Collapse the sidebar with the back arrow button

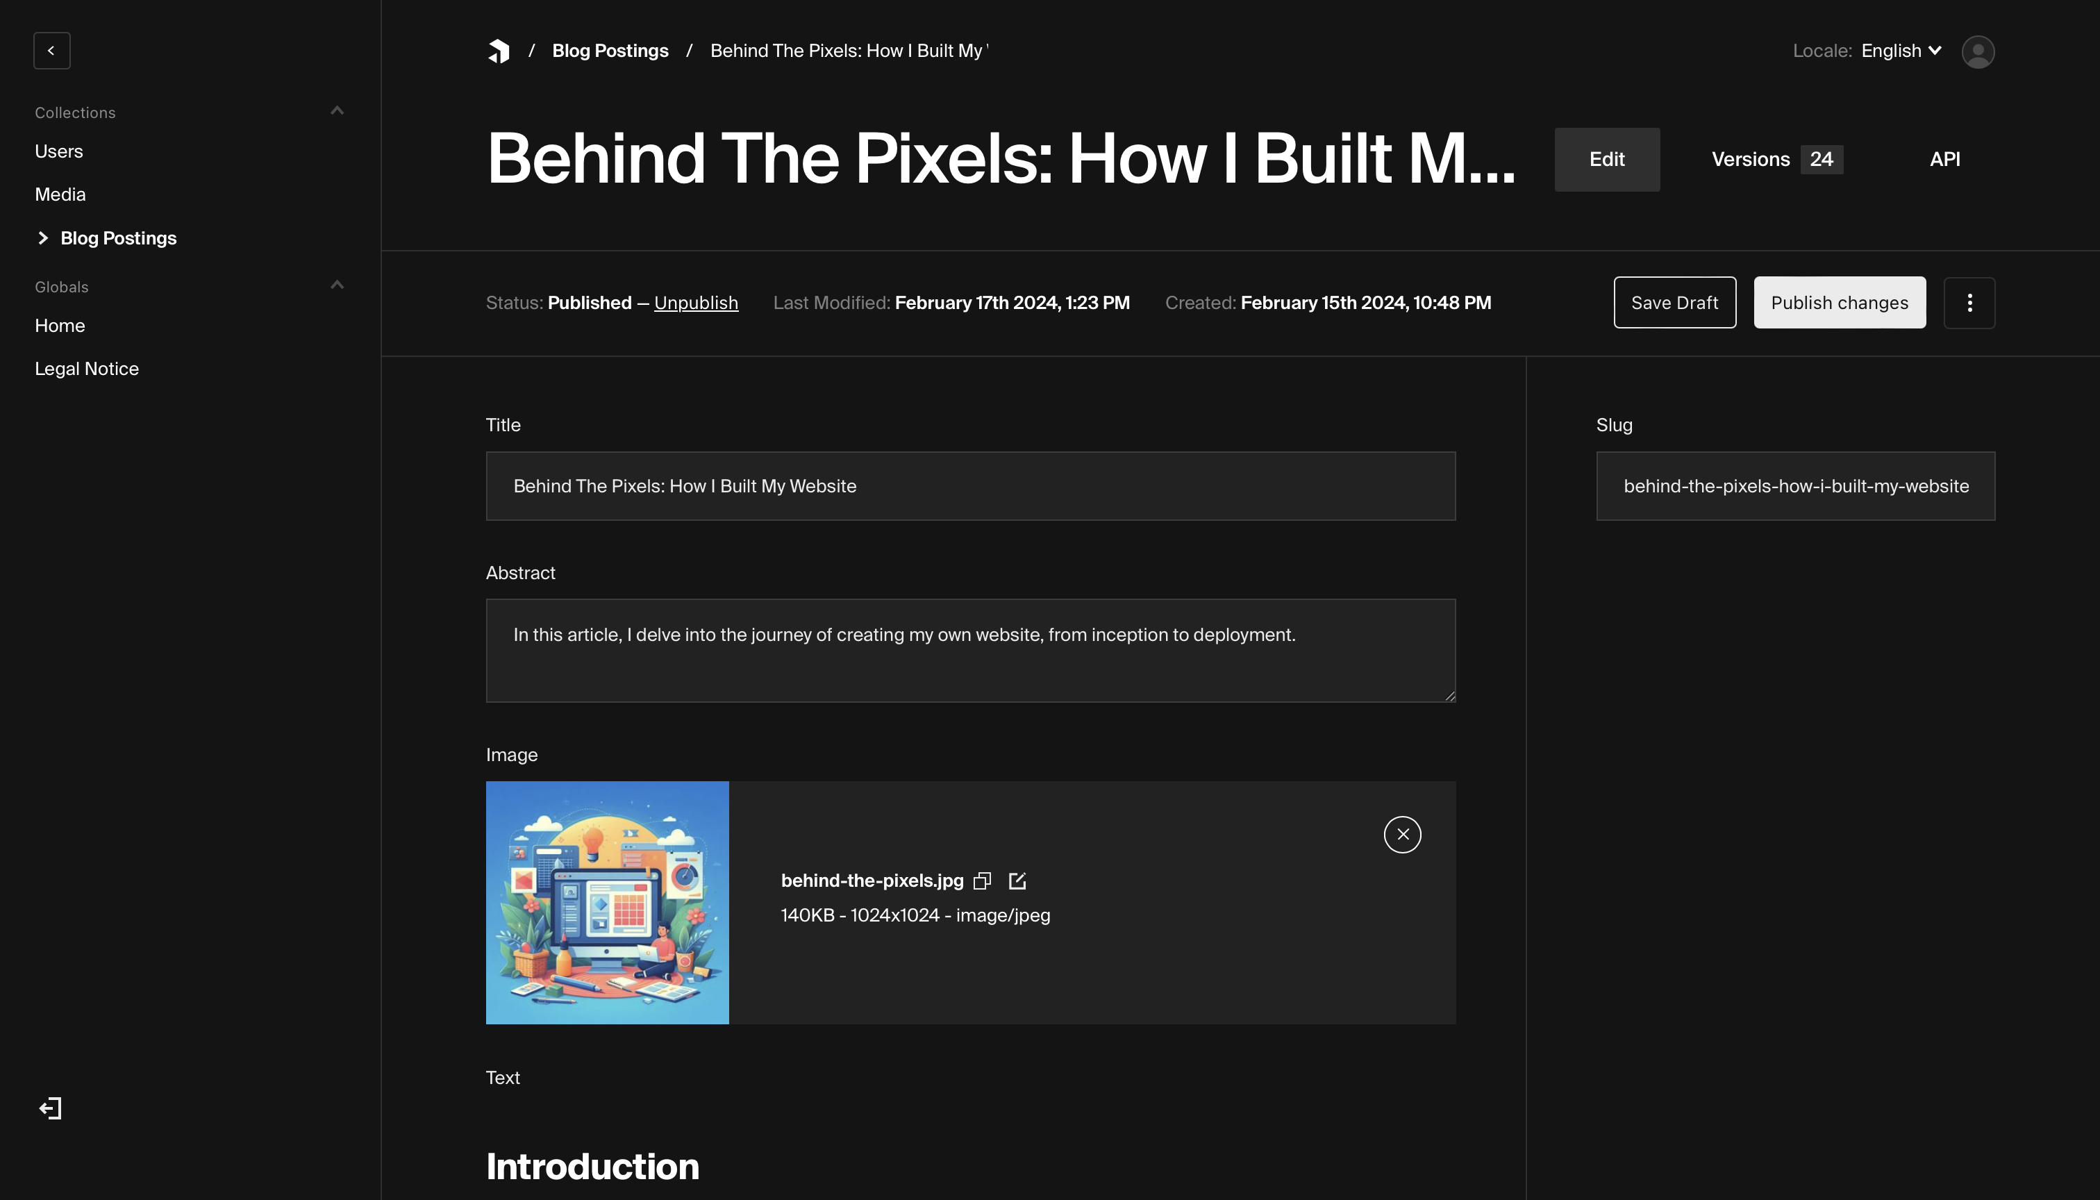tap(51, 50)
